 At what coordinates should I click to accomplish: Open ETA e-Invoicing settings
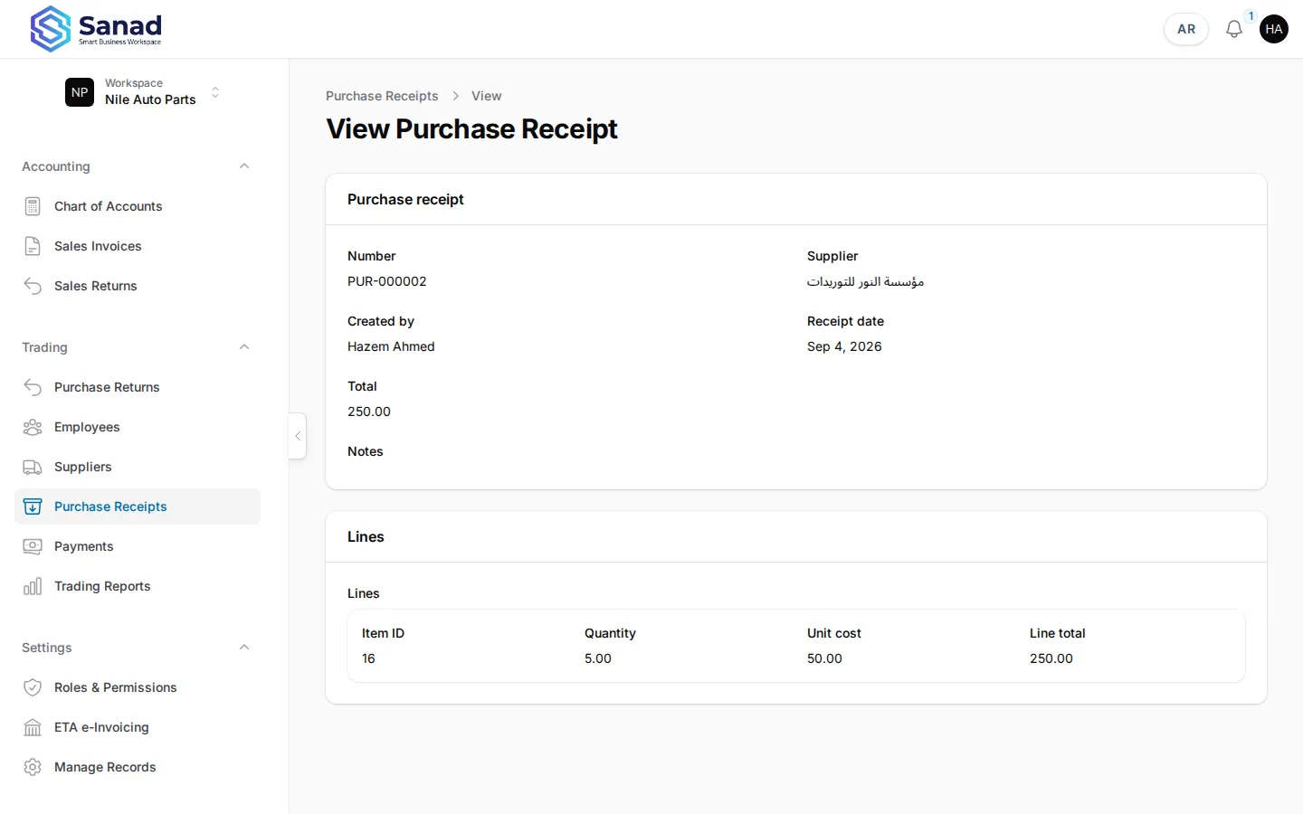point(138,727)
